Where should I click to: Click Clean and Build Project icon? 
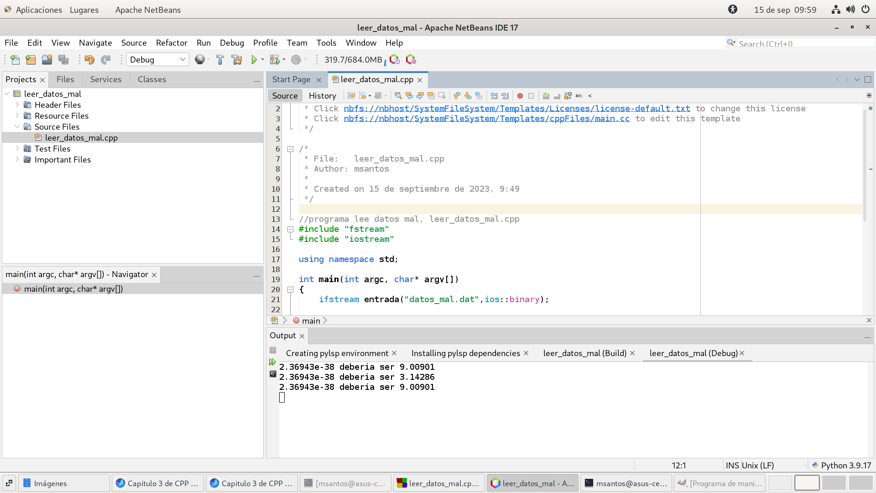coord(236,60)
